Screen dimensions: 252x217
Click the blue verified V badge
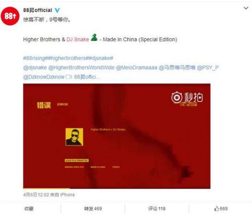point(57,11)
